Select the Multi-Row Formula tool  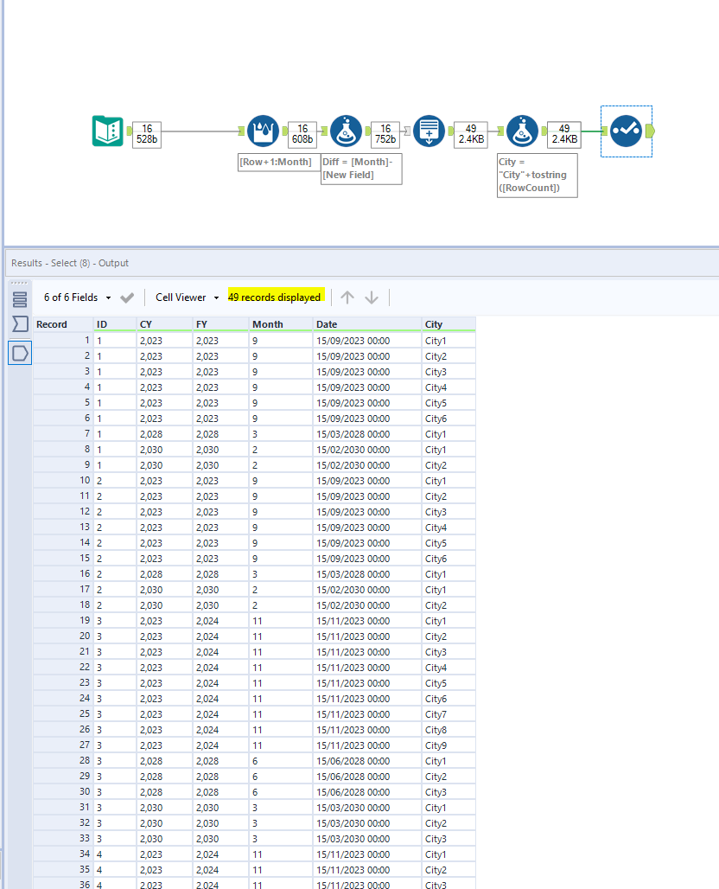coord(263,131)
